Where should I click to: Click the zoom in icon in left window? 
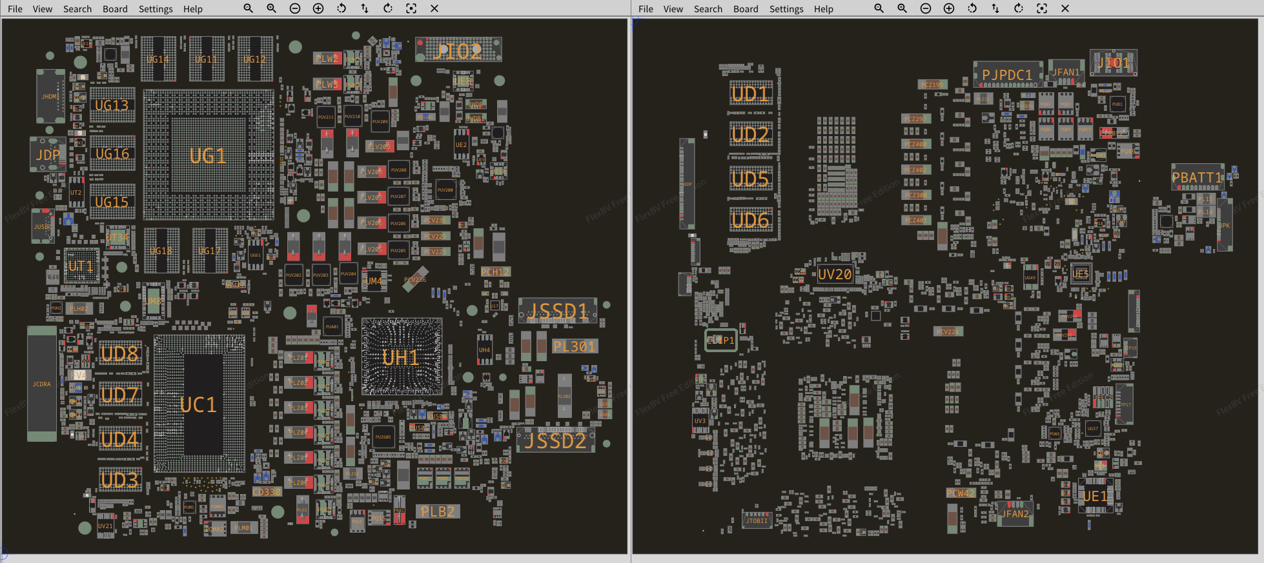pyautogui.click(x=318, y=8)
